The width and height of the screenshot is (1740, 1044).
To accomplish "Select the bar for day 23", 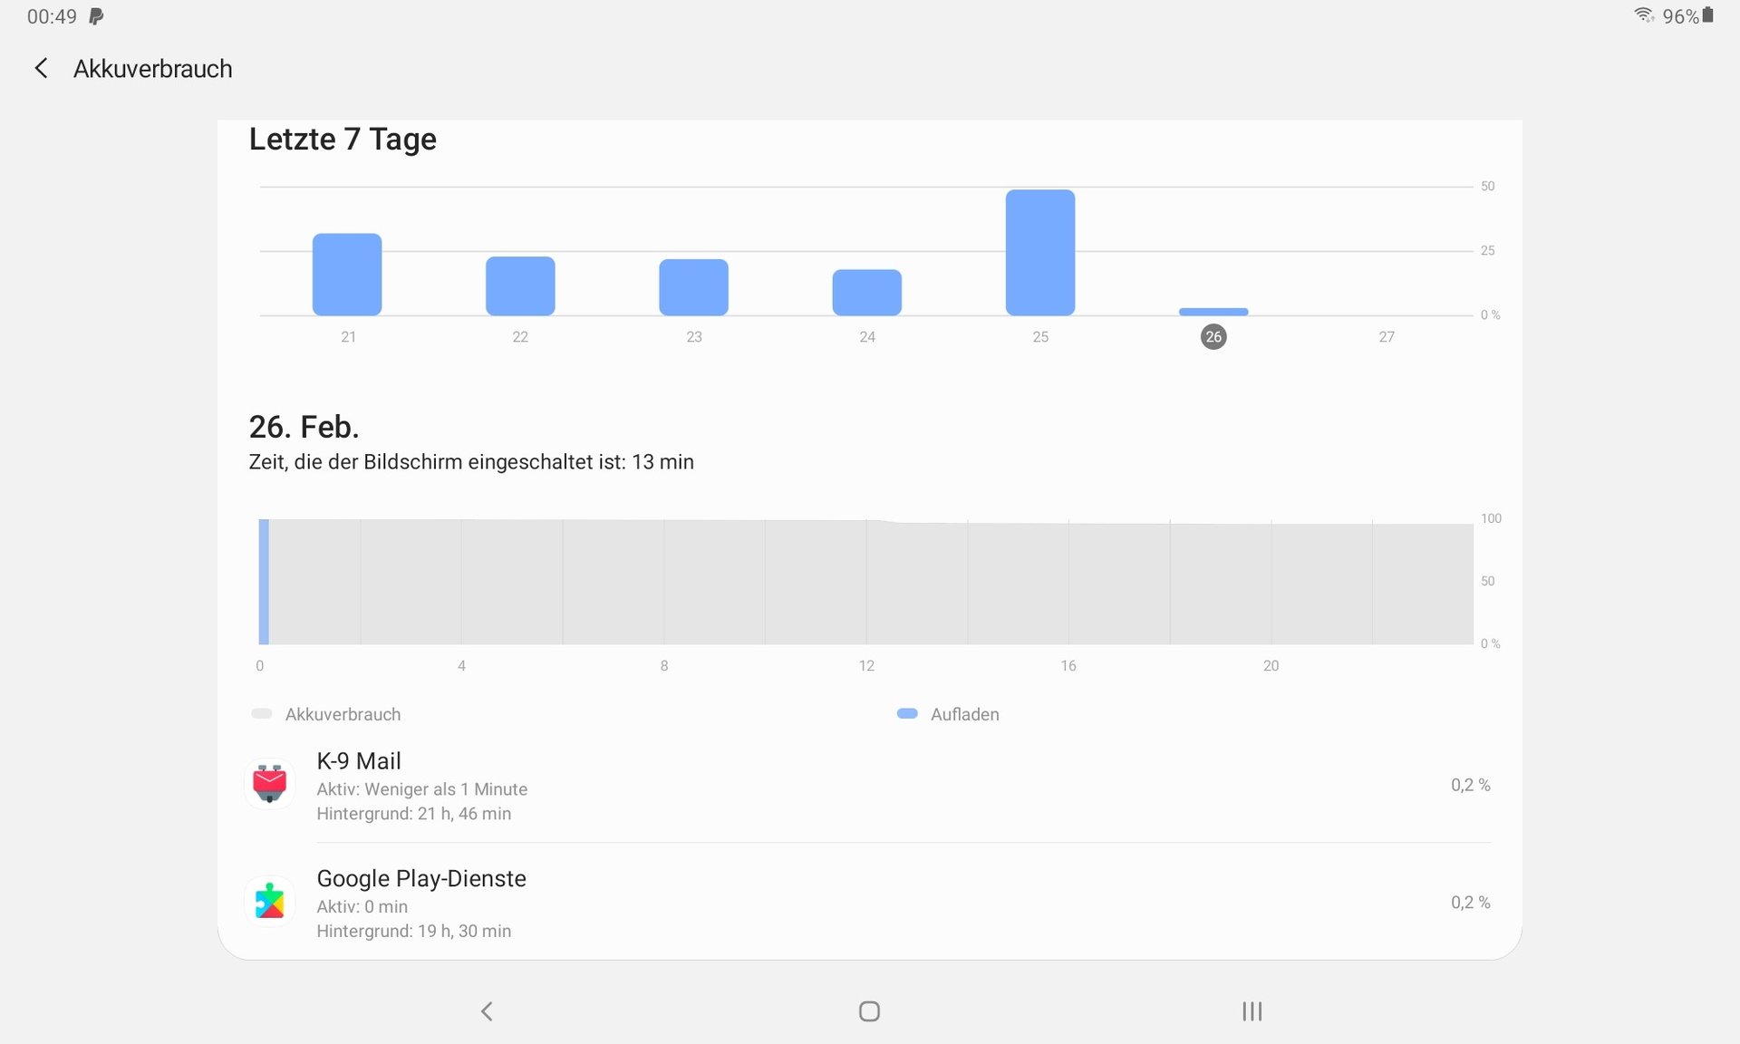I will point(693,287).
